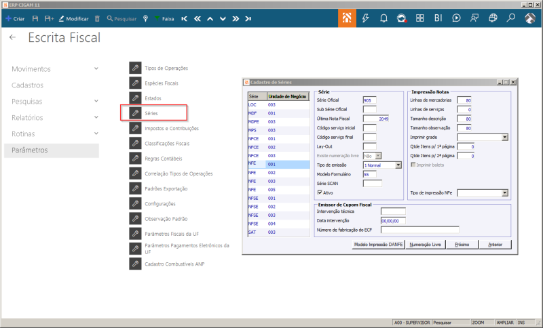Click the Série Oficial input field
Viewport: 543px width, 328px height.
tap(369, 100)
